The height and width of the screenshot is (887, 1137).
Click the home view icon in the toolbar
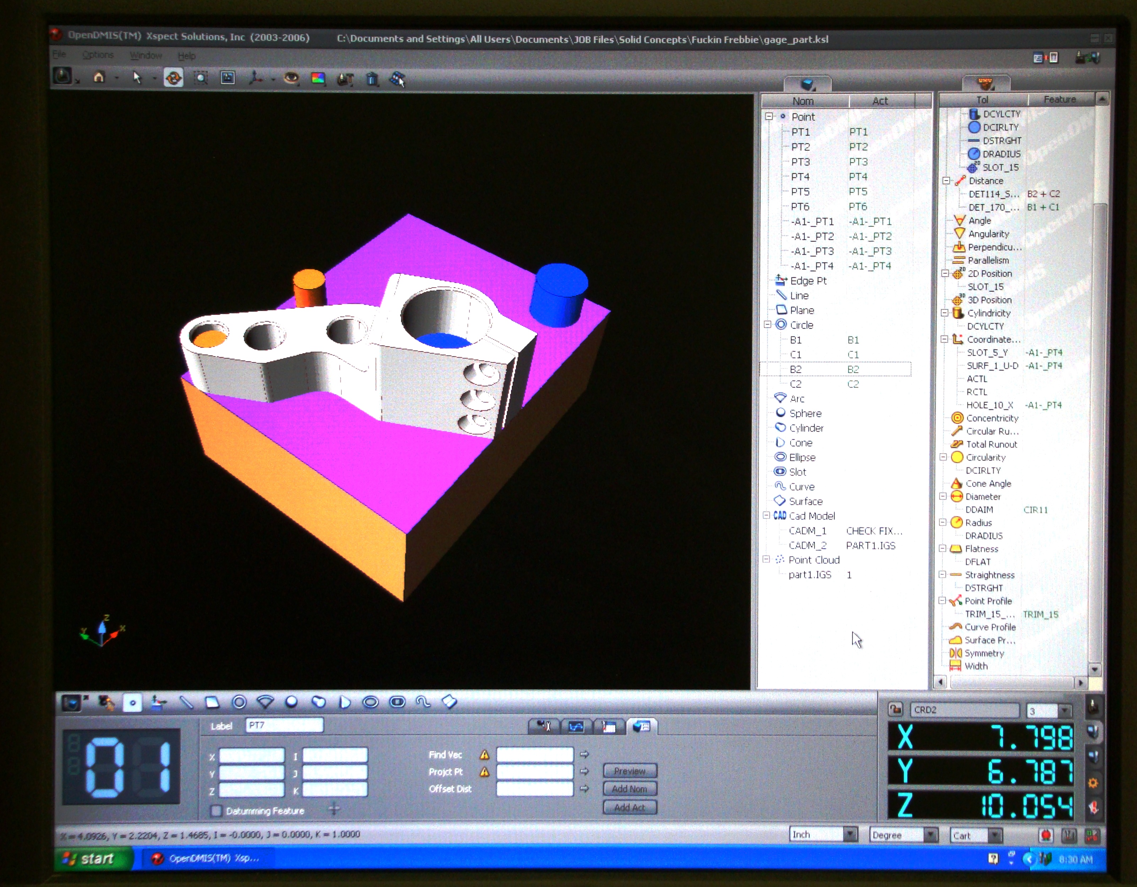coord(99,78)
